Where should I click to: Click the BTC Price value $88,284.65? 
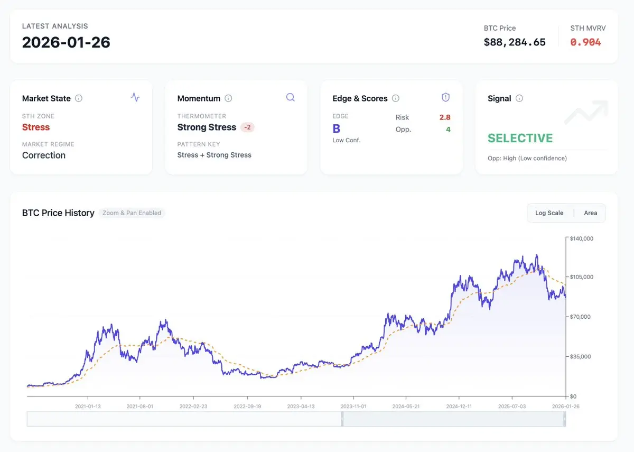pyautogui.click(x=515, y=42)
